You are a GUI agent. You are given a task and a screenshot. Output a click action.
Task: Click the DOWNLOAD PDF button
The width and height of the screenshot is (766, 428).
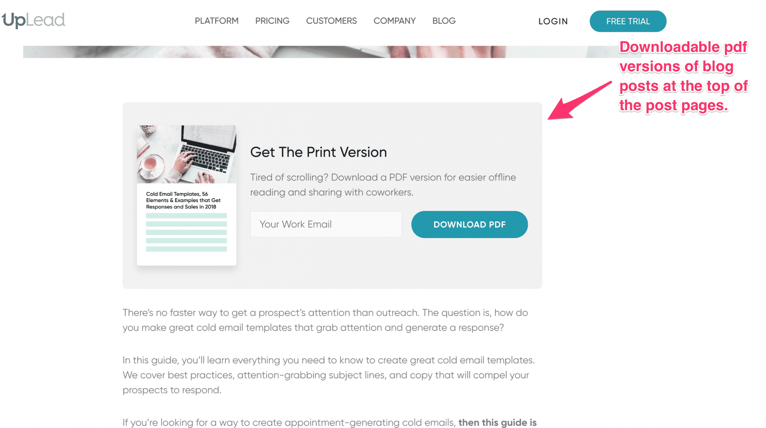470,225
